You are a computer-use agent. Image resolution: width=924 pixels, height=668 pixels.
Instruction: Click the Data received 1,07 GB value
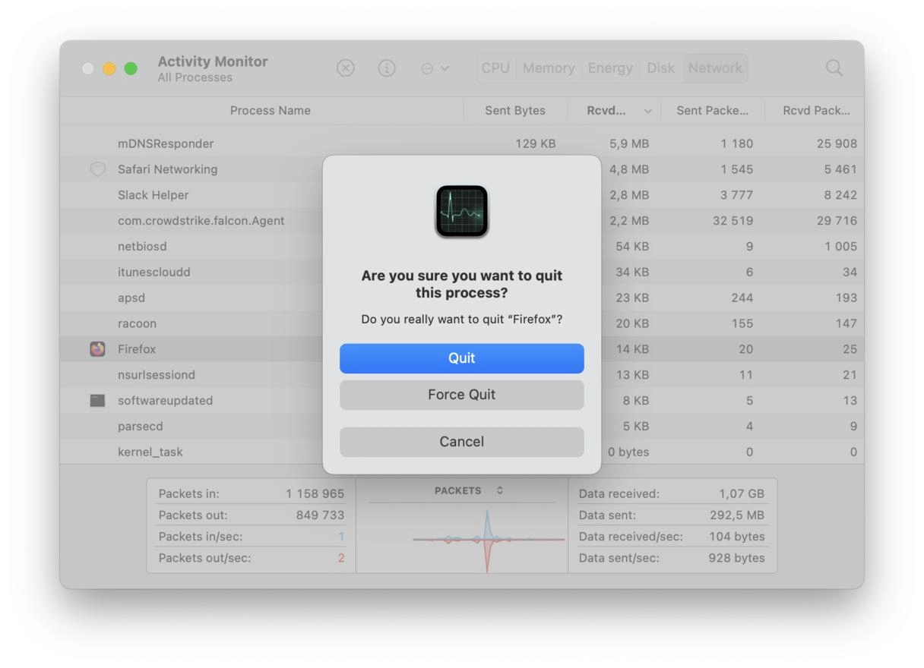742,493
